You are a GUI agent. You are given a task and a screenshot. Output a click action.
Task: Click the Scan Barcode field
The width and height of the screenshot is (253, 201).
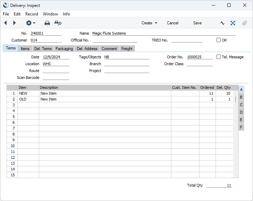(x=56, y=78)
